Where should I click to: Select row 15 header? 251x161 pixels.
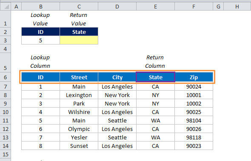6,154
